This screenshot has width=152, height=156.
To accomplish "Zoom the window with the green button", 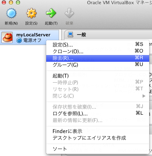I will click(x=18, y=2).
